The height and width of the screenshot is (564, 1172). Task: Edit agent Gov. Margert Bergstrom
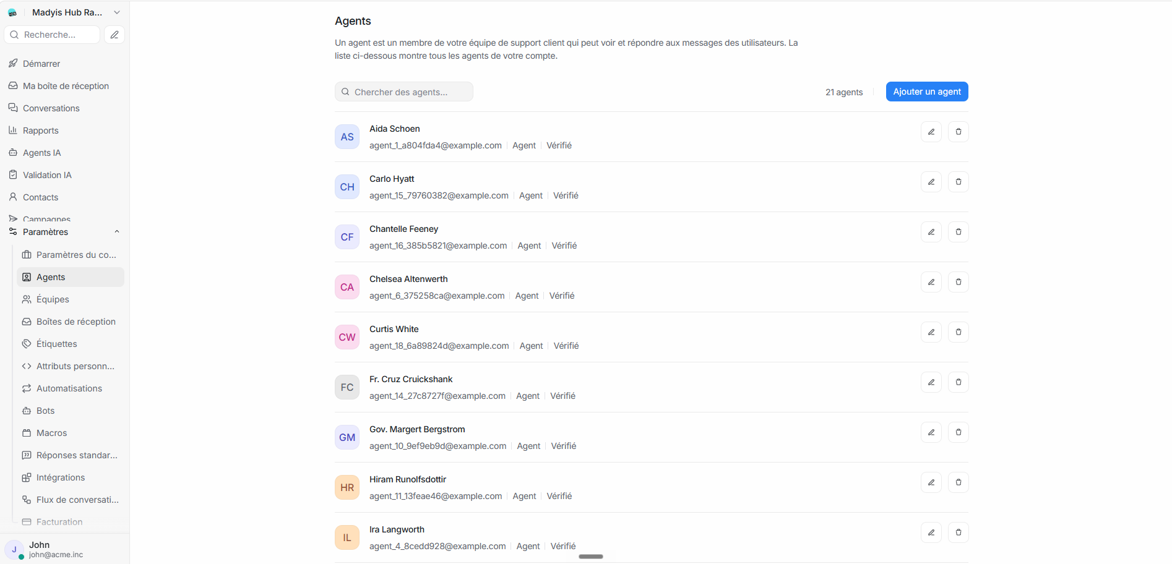(x=931, y=432)
